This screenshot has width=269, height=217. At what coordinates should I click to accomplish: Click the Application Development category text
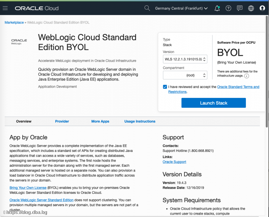coord(57,86)
